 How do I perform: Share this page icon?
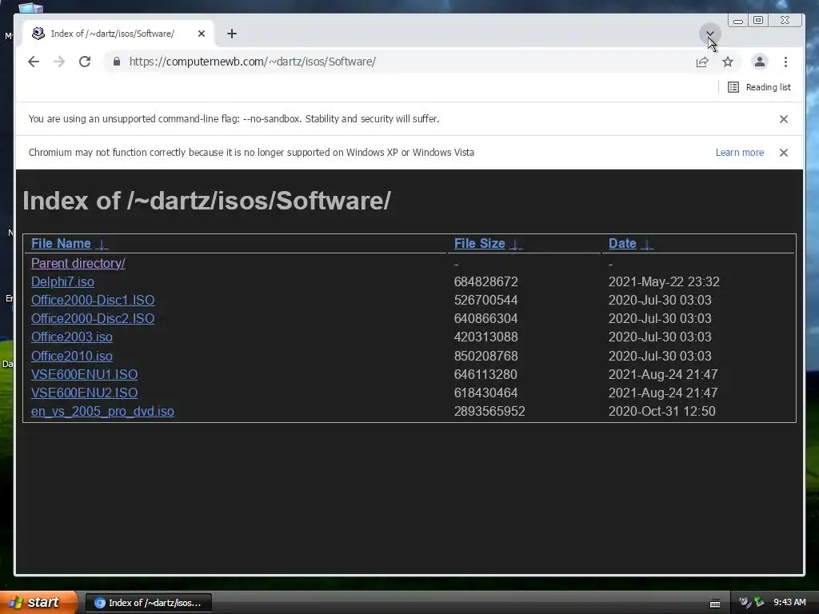tap(702, 62)
